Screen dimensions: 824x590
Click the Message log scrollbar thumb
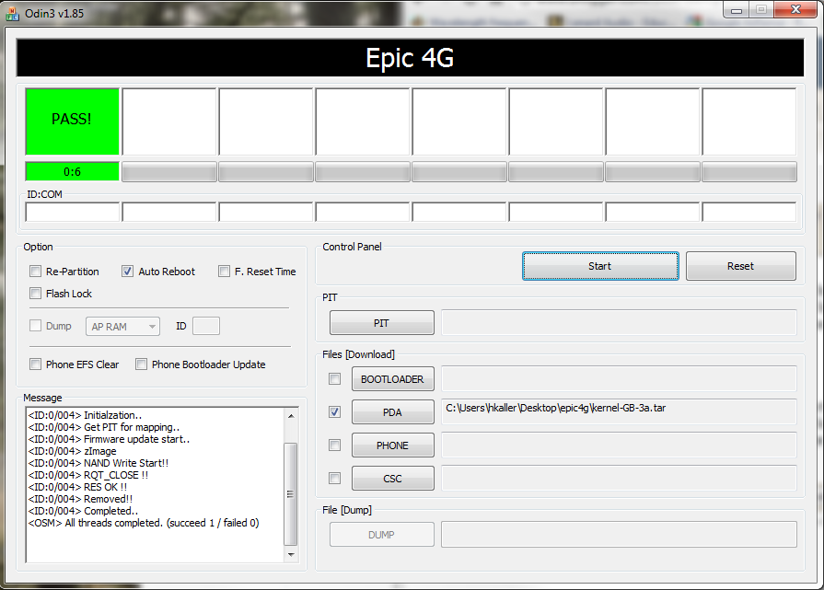point(291,494)
